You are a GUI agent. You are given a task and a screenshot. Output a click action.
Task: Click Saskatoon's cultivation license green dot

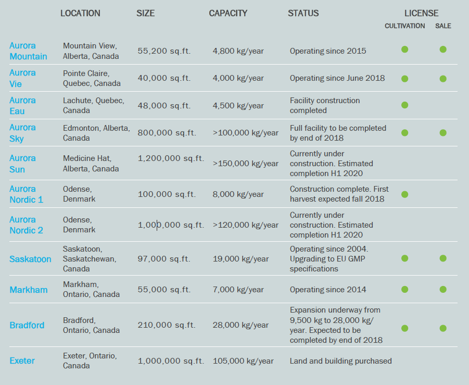pyautogui.click(x=404, y=258)
